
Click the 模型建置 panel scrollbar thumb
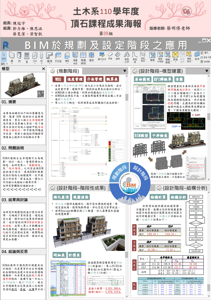pos(209,116)
